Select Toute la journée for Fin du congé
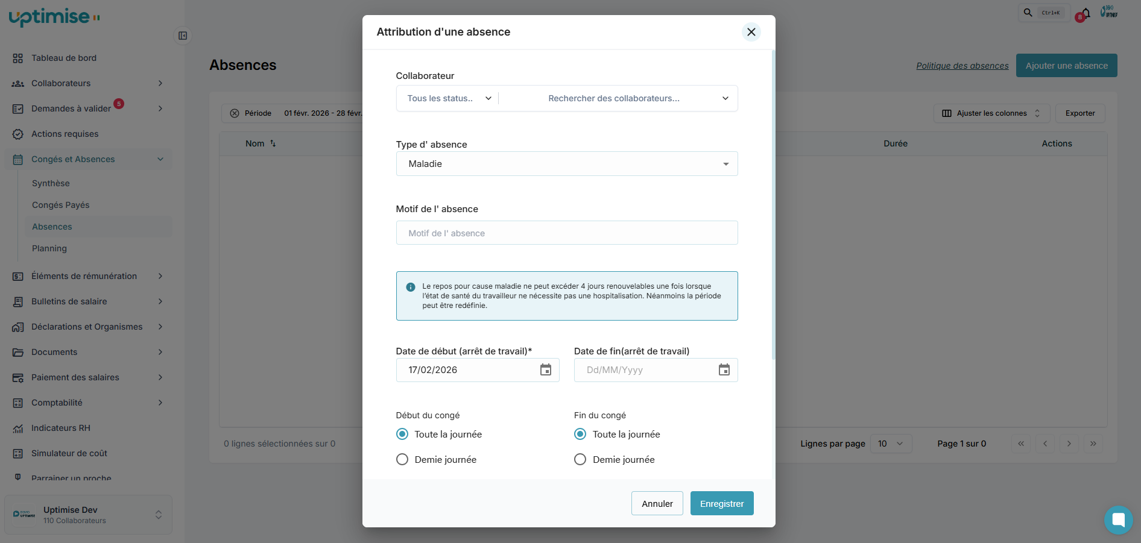Viewport: 1141px width, 543px height. click(x=580, y=435)
